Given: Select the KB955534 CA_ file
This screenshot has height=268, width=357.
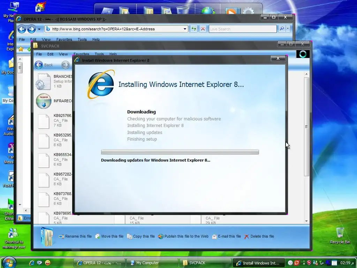Looking at the screenshot, I should click(x=44, y=161).
